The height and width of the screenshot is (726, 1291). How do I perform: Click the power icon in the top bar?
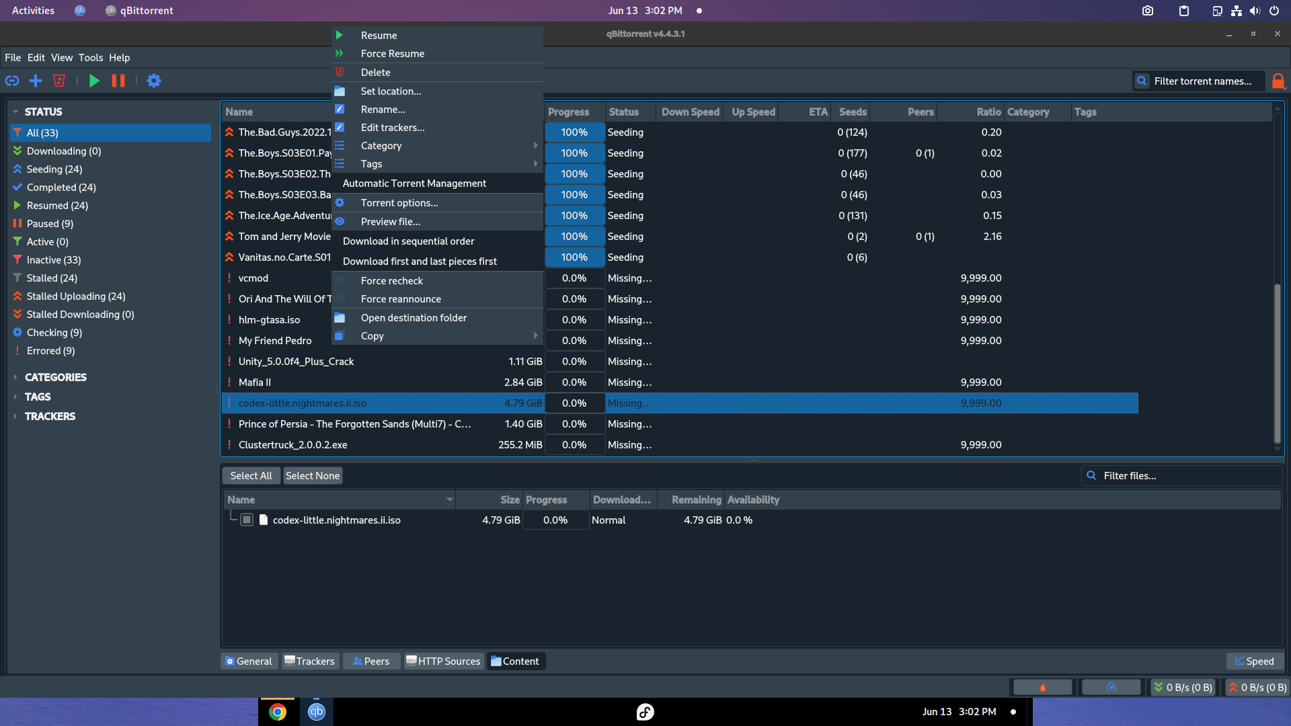(x=1274, y=11)
